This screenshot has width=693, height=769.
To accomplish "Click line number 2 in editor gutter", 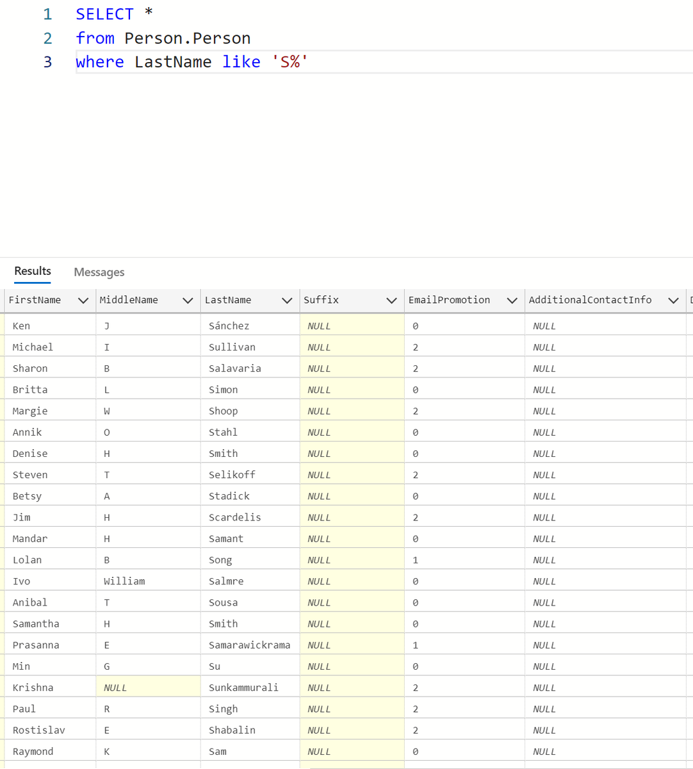I will [47, 38].
